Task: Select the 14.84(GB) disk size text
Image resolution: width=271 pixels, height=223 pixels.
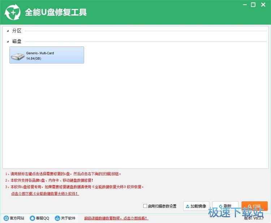Action: coord(34,59)
